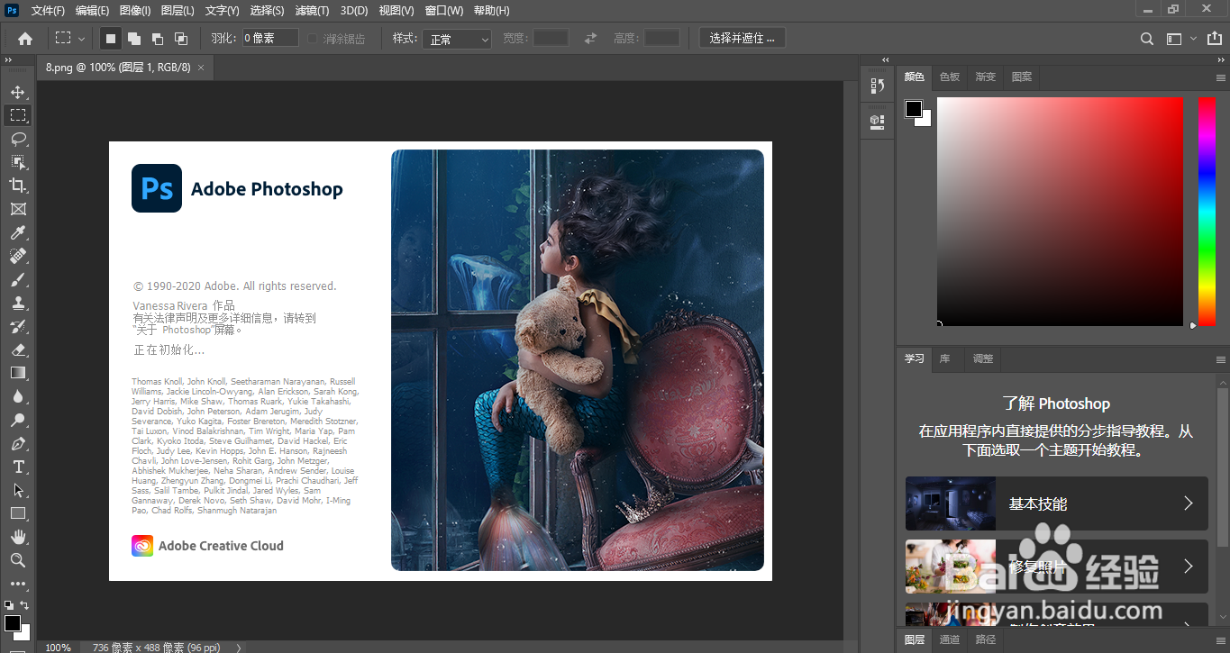Choose the Zoom tool in toolbar
Screen dimensions: 1230x653
18,560
